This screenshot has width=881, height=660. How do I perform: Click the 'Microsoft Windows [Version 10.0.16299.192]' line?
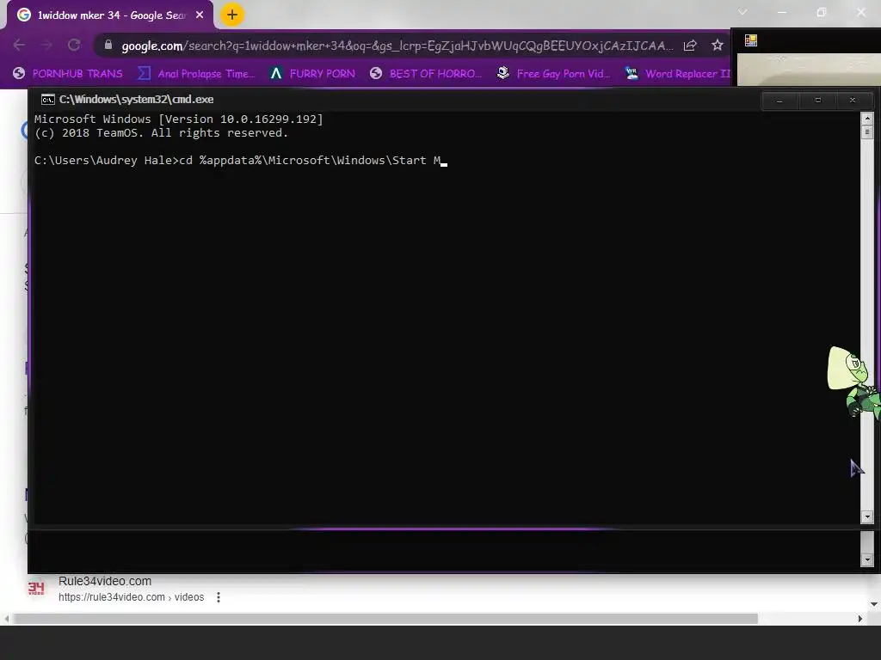click(x=179, y=119)
